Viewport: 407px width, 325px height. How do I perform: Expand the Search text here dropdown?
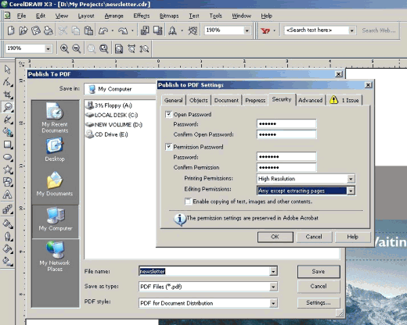pos(351,30)
